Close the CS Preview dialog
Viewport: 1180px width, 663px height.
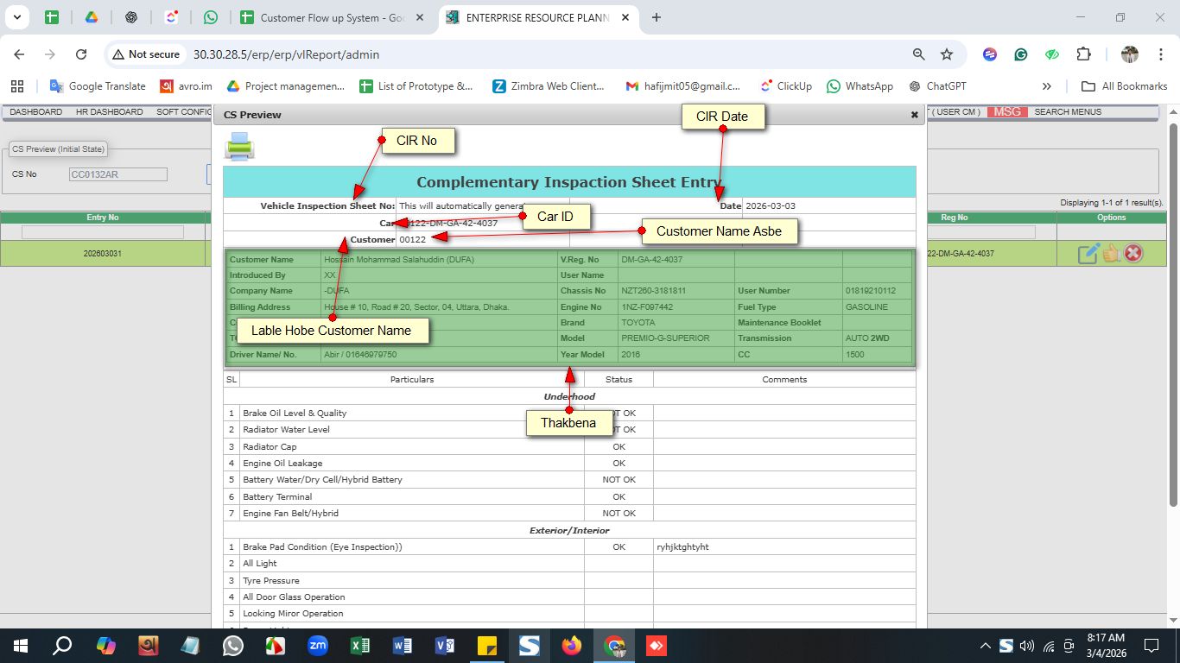(x=914, y=115)
